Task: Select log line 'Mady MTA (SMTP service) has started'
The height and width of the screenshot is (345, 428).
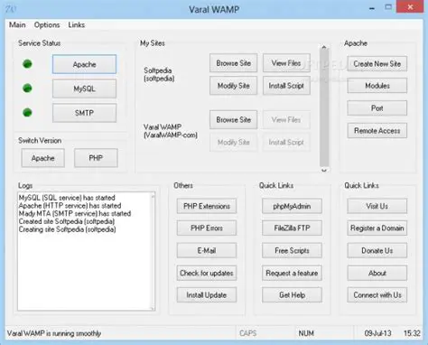Action: tap(75, 213)
